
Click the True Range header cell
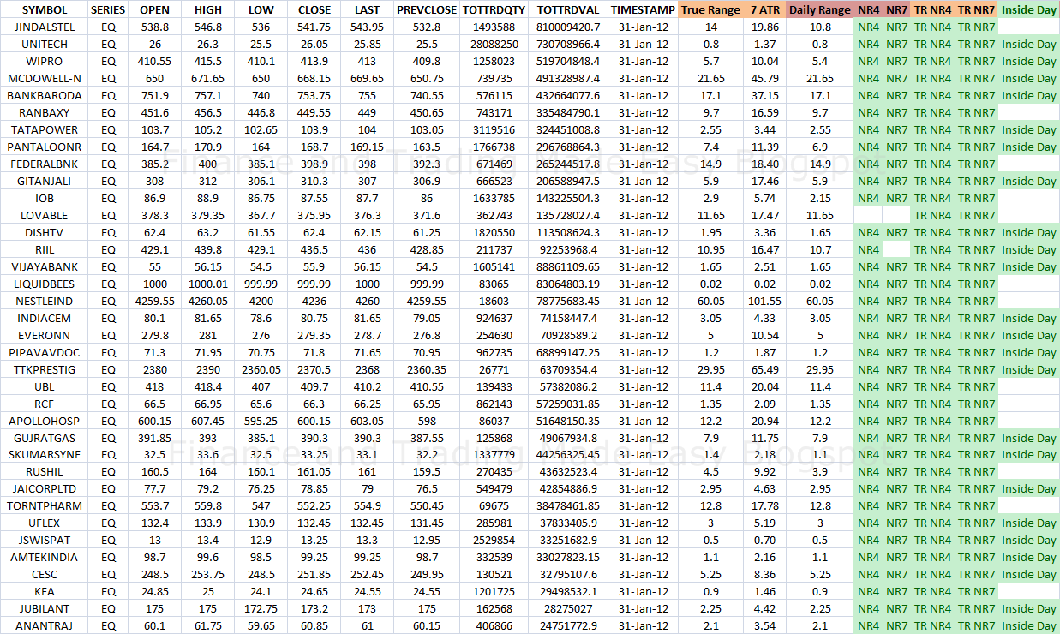click(x=711, y=9)
